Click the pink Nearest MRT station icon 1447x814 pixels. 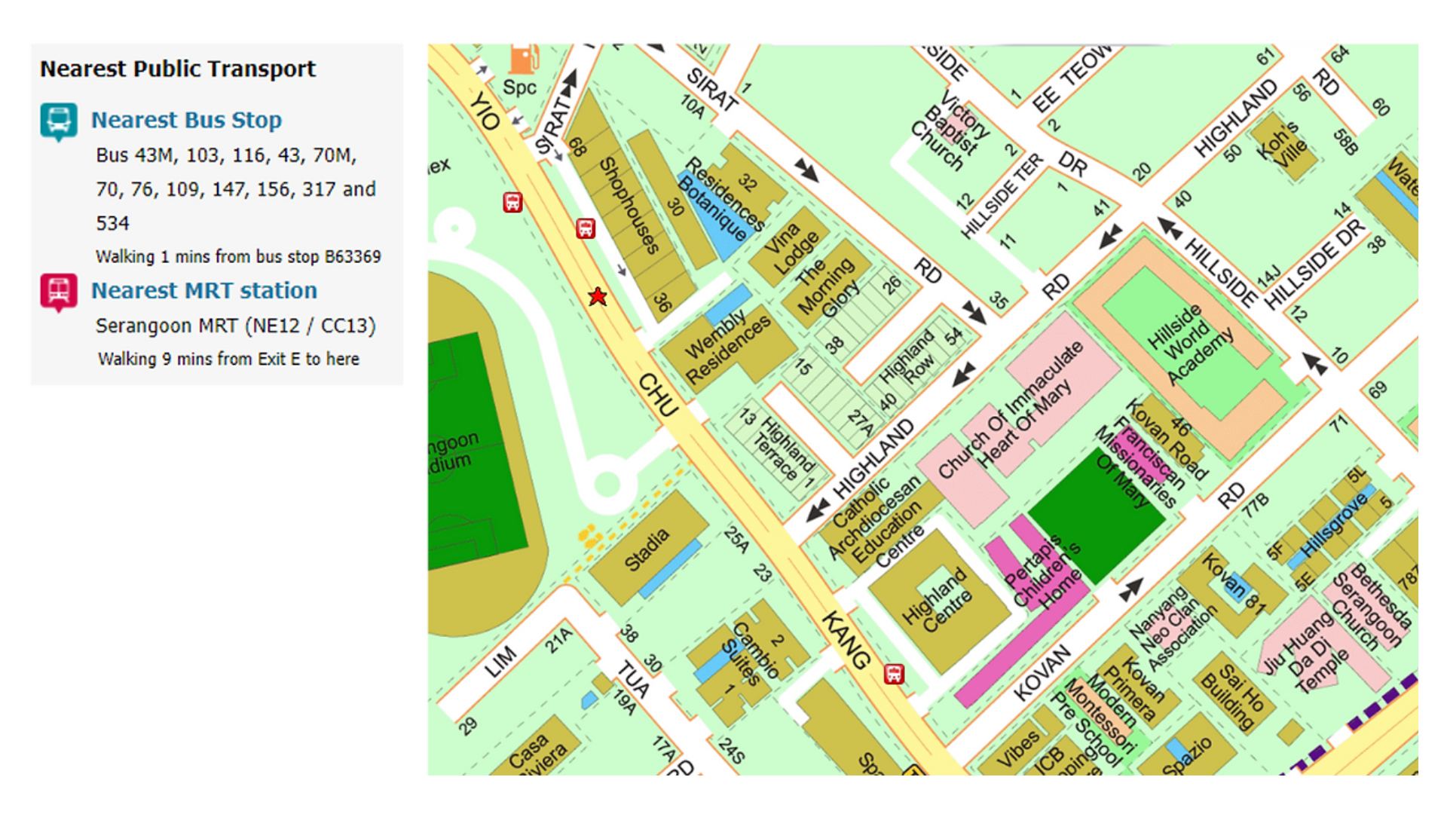pos(59,292)
